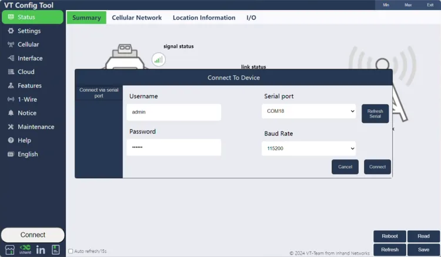The height and width of the screenshot is (257, 441).
Task: Switch to the Location Information tab
Action: click(204, 18)
